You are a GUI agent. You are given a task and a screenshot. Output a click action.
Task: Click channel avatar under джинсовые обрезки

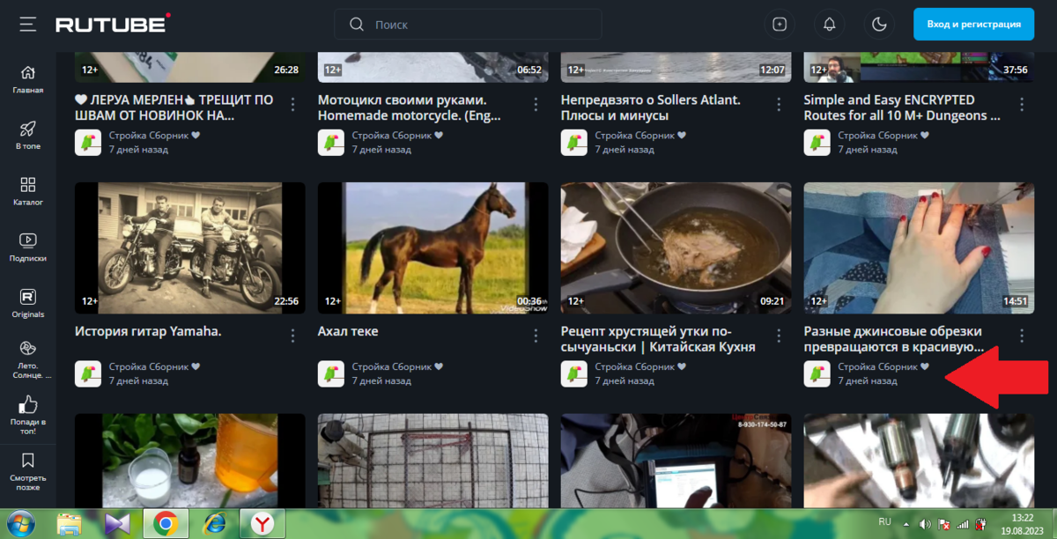pos(817,373)
